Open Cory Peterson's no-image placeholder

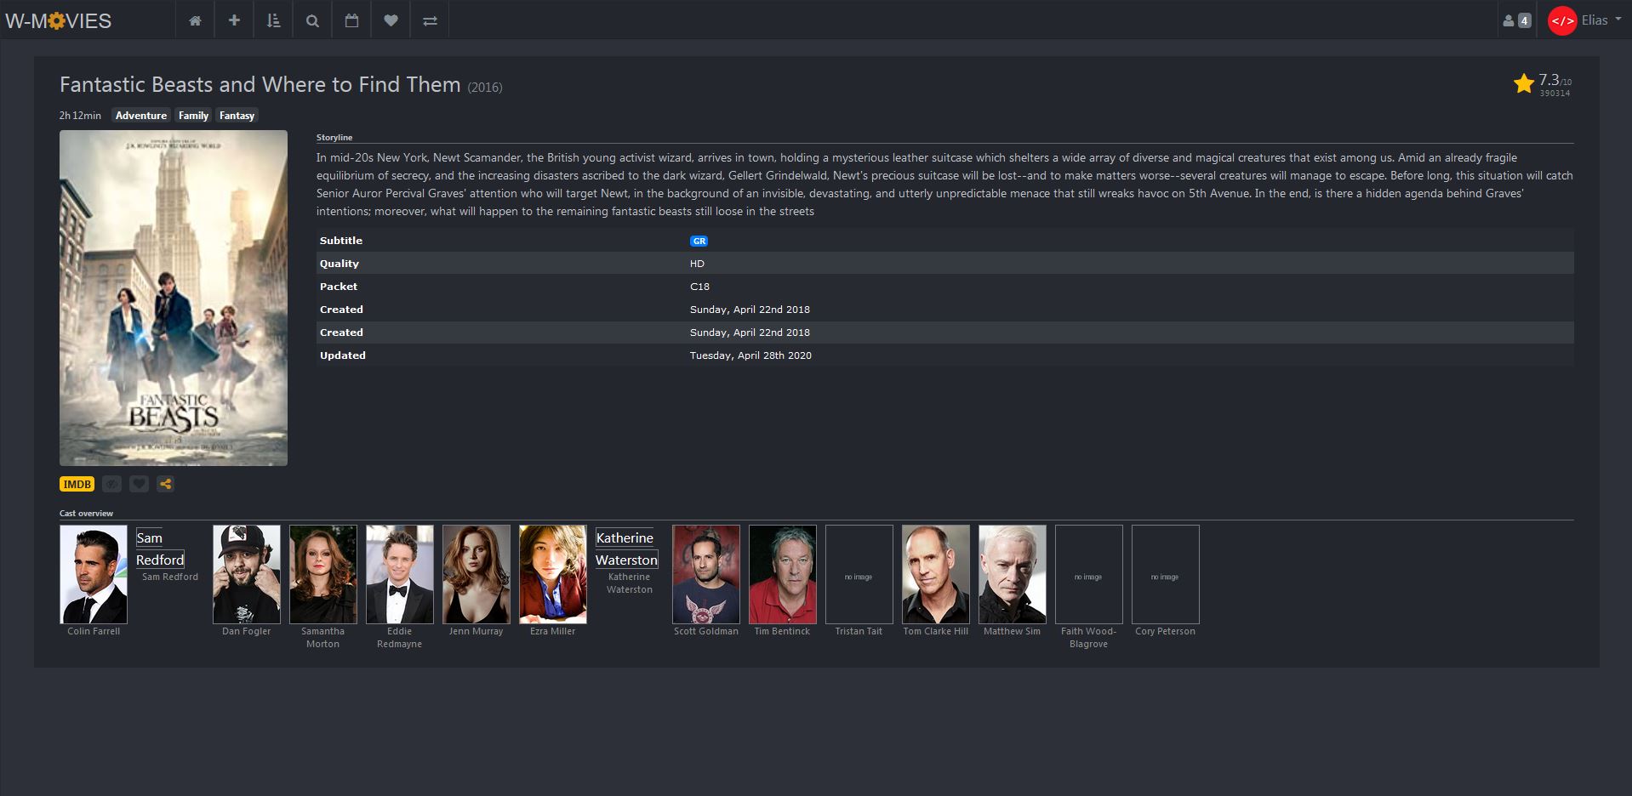click(1166, 574)
